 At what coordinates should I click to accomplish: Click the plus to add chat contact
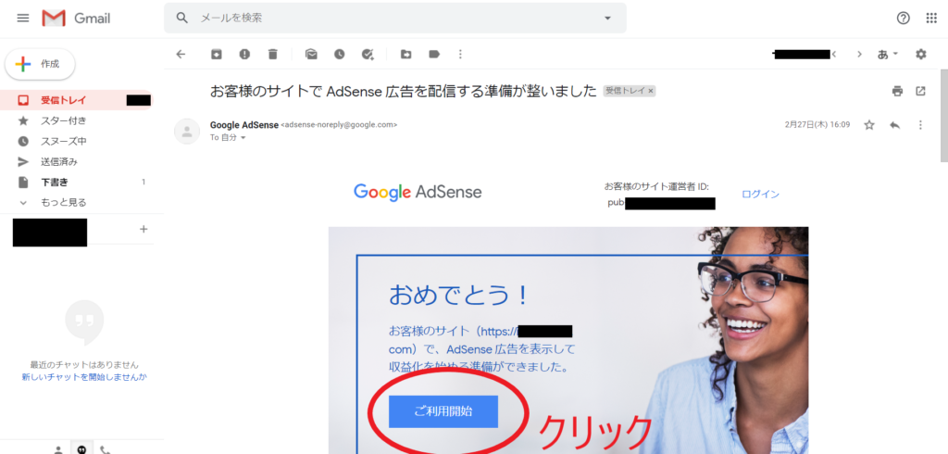(x=143, y=230)
